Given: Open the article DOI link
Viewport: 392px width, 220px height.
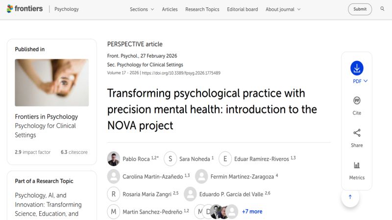Looking at the screenshot, I should click(181, 73).
